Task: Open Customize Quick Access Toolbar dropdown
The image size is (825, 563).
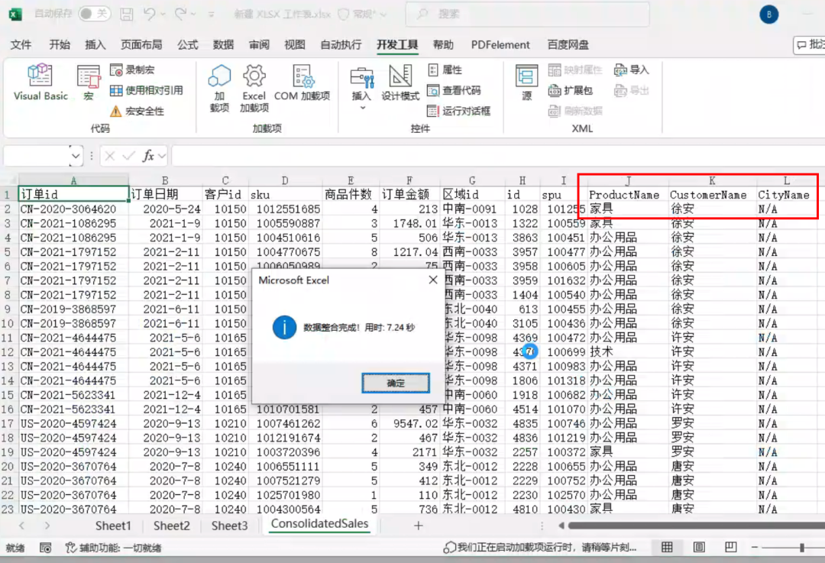Action: [x=211, y=15]
